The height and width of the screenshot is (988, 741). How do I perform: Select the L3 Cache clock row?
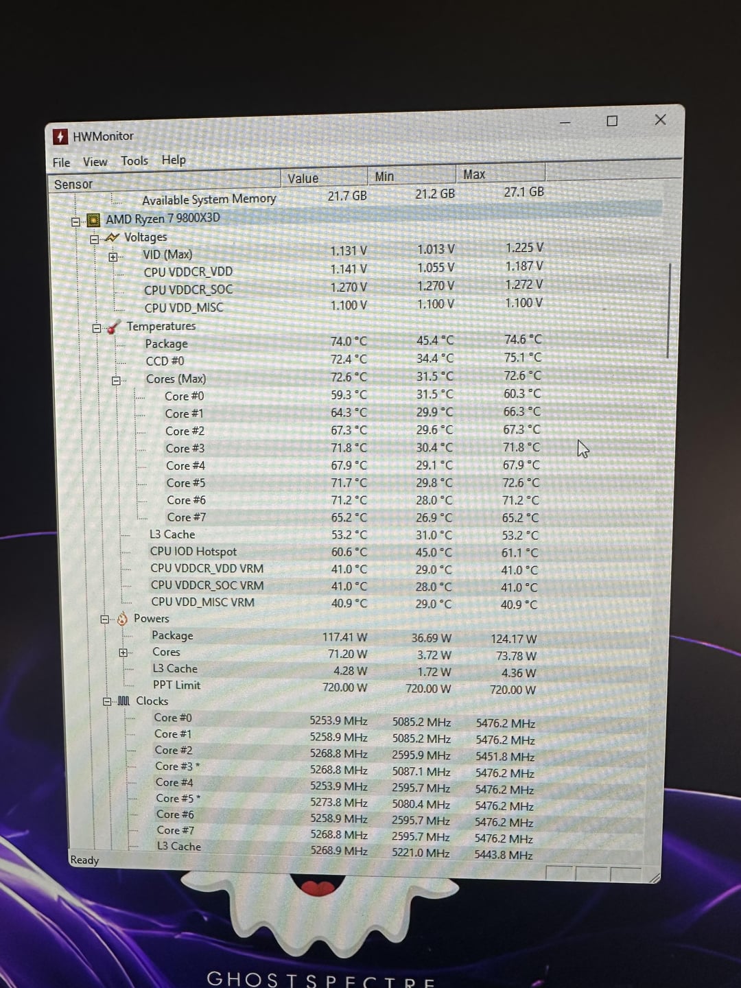click(x=343, y=849)
